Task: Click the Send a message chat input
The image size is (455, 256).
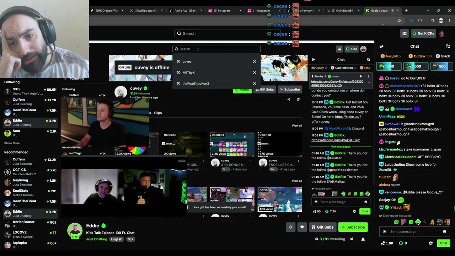Action: tap(415, 231)
